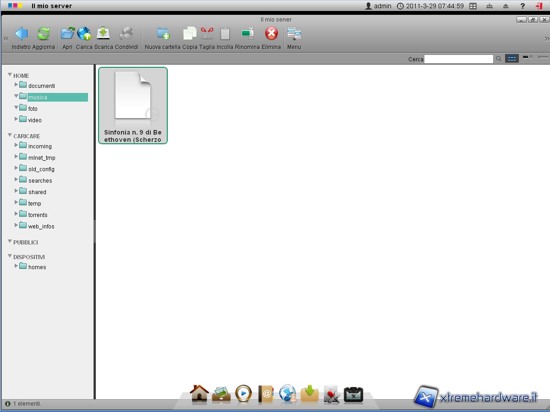Collapse the CARICARE section
550x412 pixels.
coord(10,136)
